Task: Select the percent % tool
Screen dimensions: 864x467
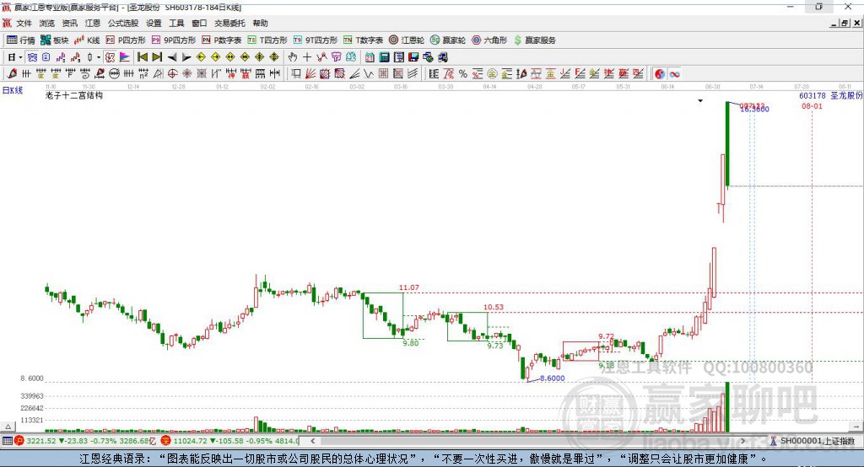Action: tap(463, 74)
